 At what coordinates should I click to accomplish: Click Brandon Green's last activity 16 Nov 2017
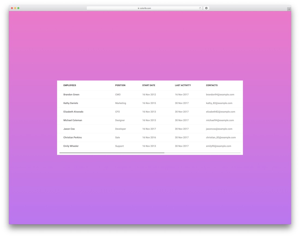[182, 95]
